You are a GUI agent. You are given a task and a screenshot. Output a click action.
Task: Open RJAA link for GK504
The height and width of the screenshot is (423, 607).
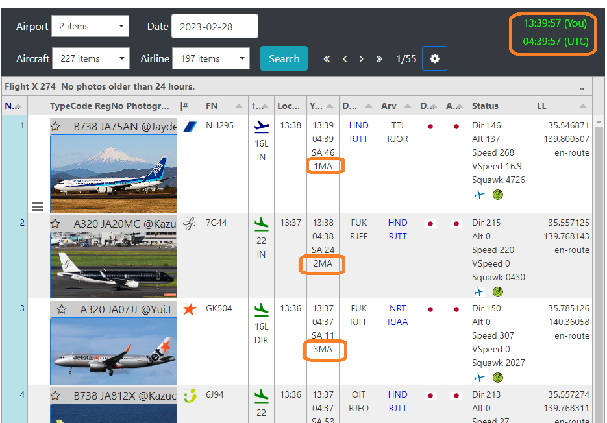point(397,322)
